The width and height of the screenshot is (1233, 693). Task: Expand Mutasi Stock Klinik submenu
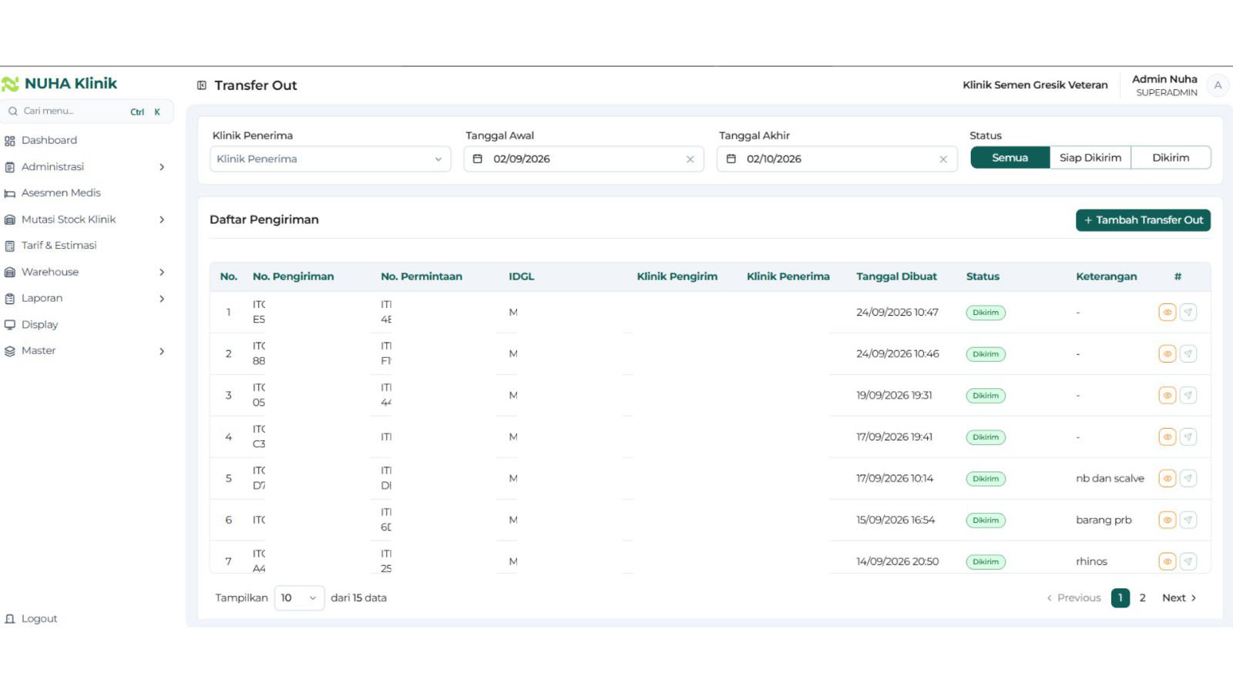(x=86, y=219)
